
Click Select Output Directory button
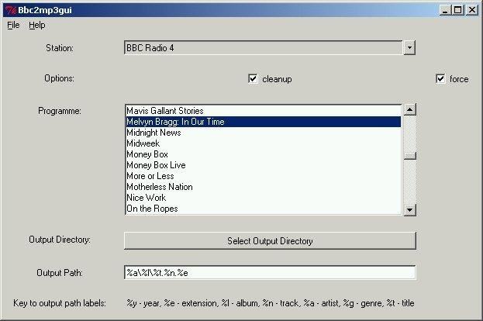[x=270, y=240]
